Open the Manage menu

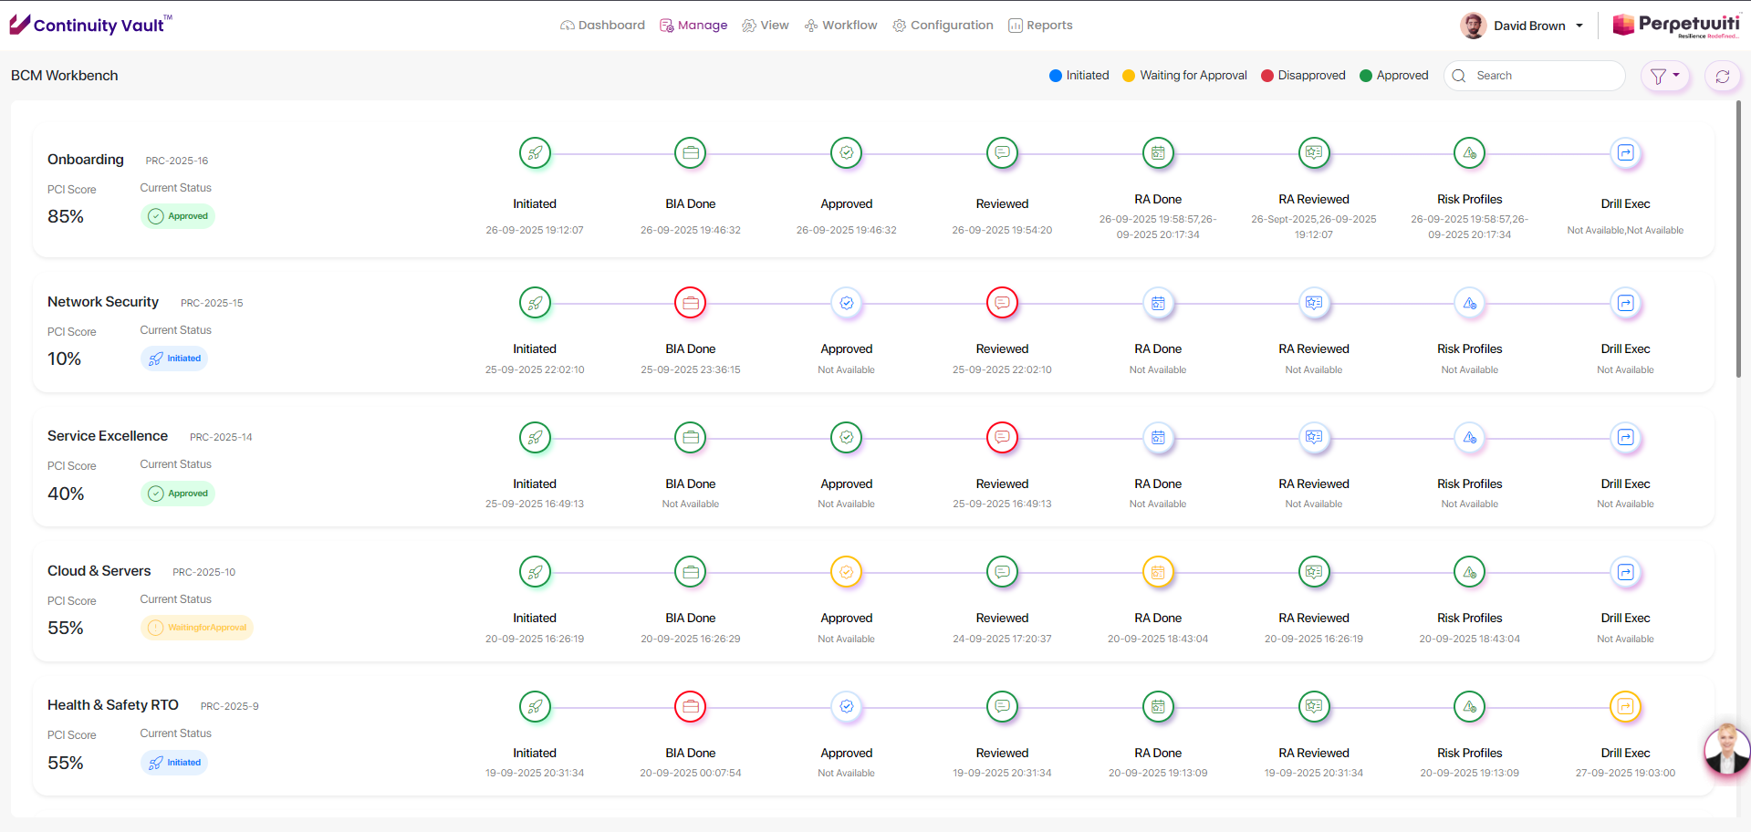pyautogui.click(x=693, y=26)
